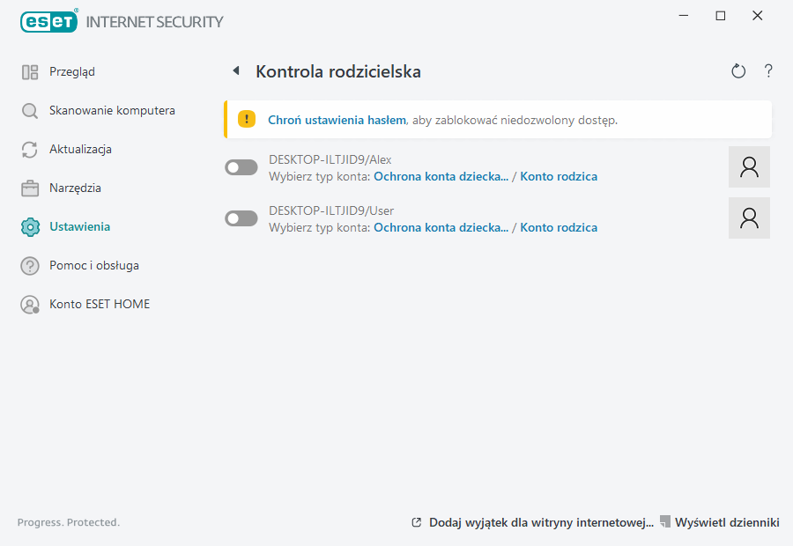
Task: Click the Pomoc i obsługa help icon
Action: [30, 265]
